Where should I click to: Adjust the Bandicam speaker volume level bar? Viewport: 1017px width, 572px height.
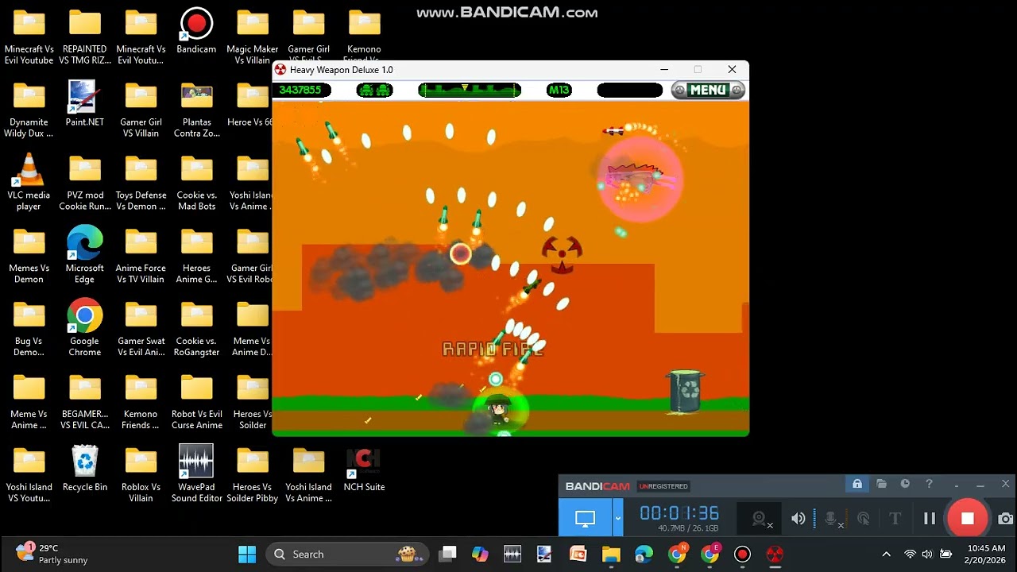coord(814,519)
